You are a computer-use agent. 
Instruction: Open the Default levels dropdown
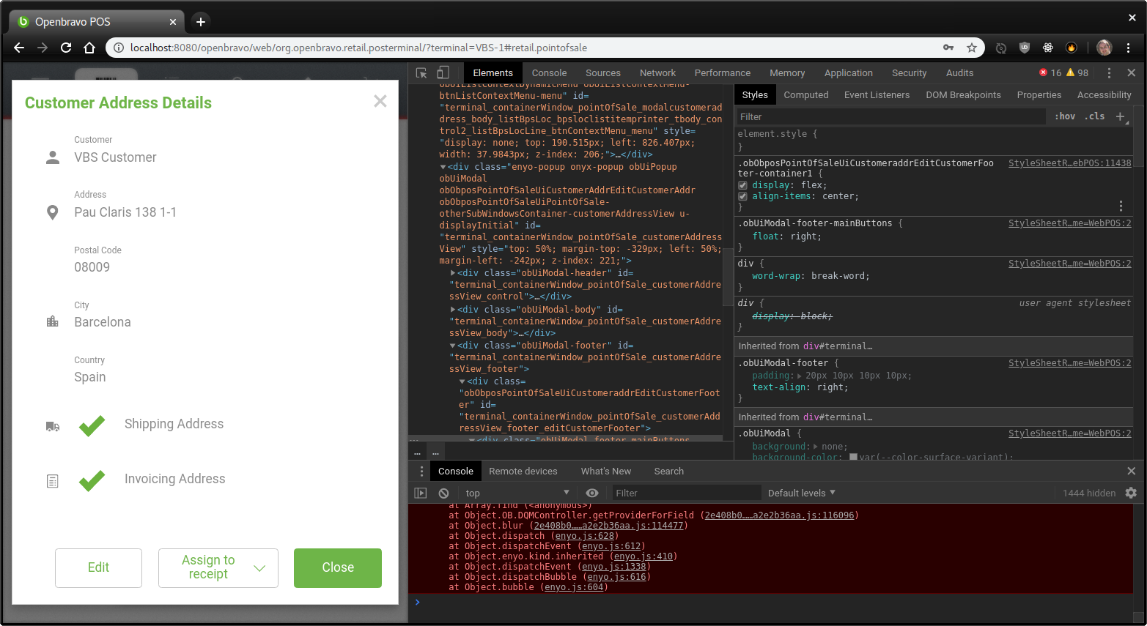pyautogui.click(x=801, y=493)
